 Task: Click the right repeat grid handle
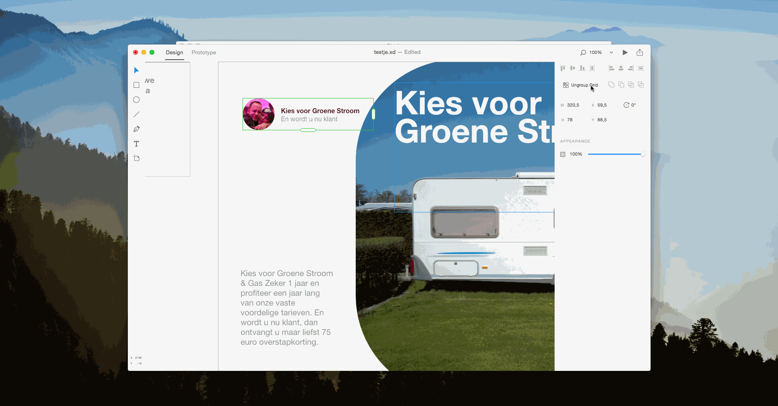373,114
